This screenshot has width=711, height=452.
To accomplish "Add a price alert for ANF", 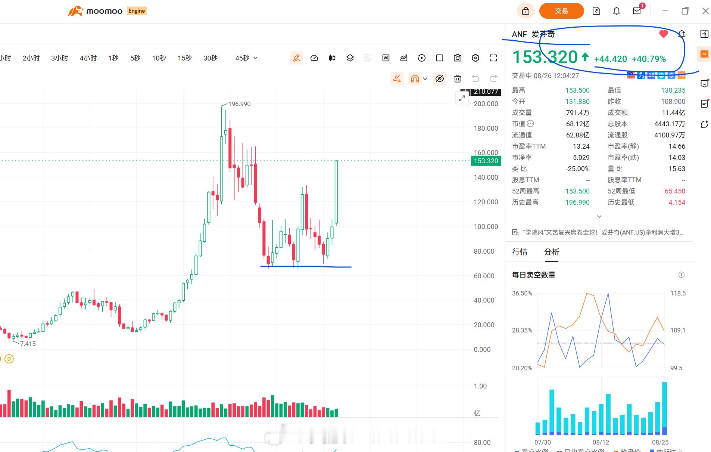I will 682,34.
